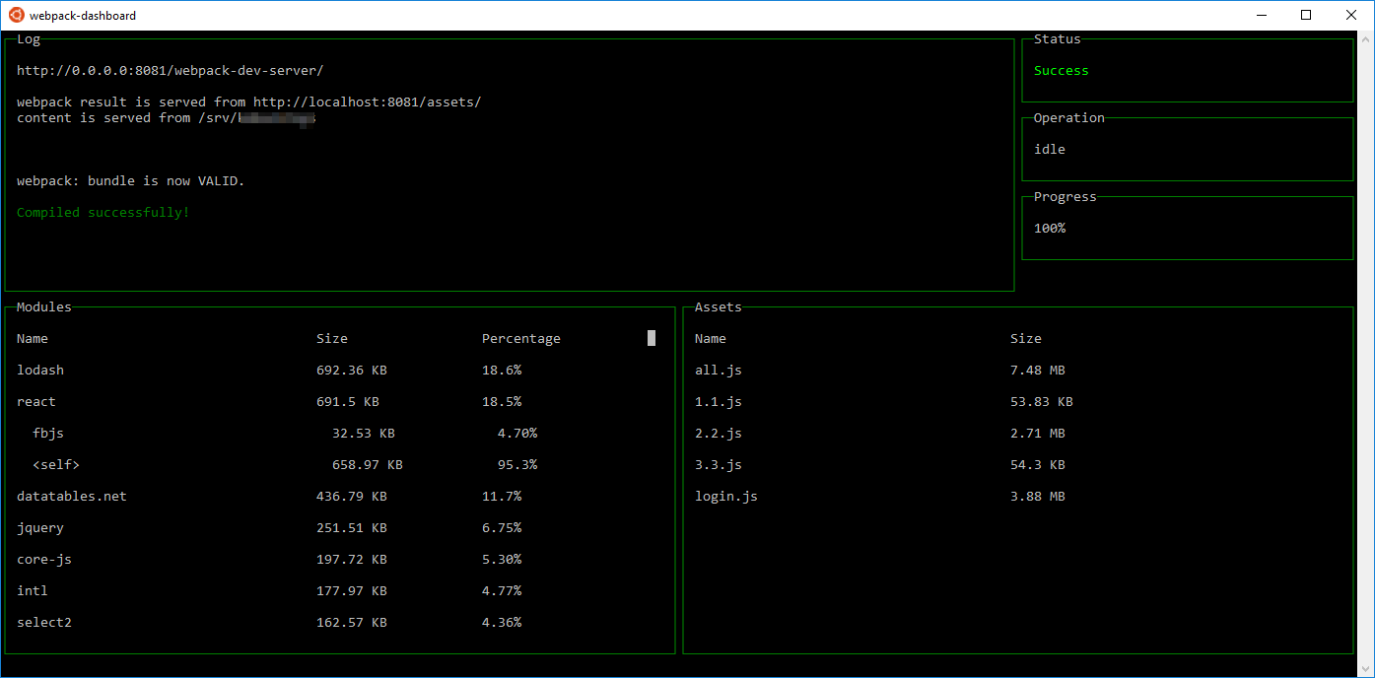The width and height of the screenshot is (1375, 678).
Task: Click the idle operation value
Action: (x=1050, y=150)
